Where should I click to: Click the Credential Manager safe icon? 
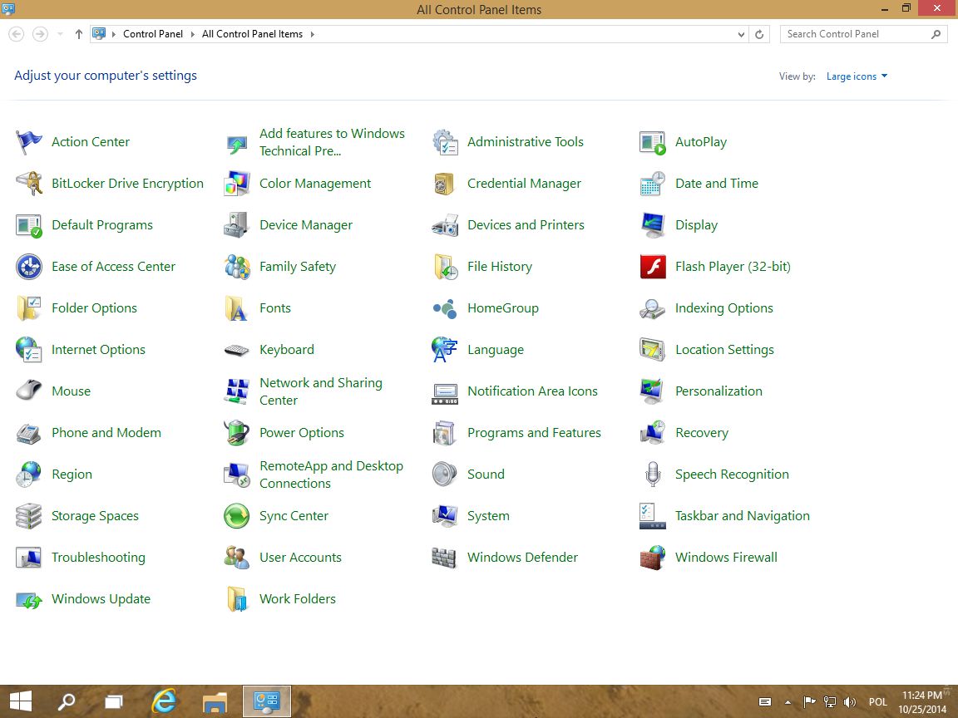click(x=444, y=184)
